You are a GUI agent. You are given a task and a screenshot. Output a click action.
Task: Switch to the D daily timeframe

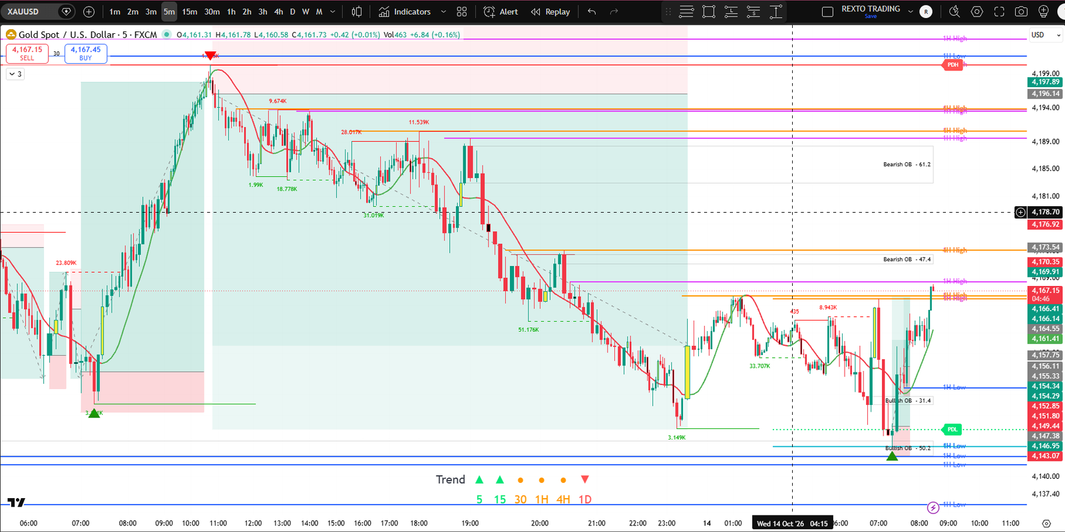pos(292,11)
